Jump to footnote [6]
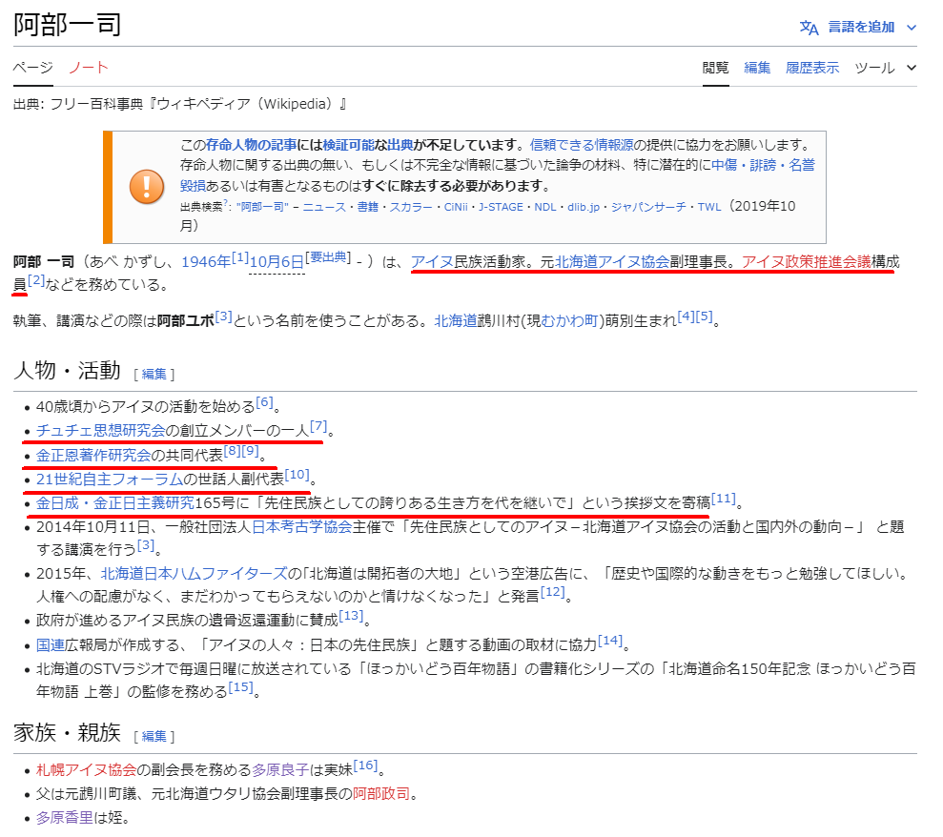Viewport: 943px width, 837px height. [x=264, y=402]
